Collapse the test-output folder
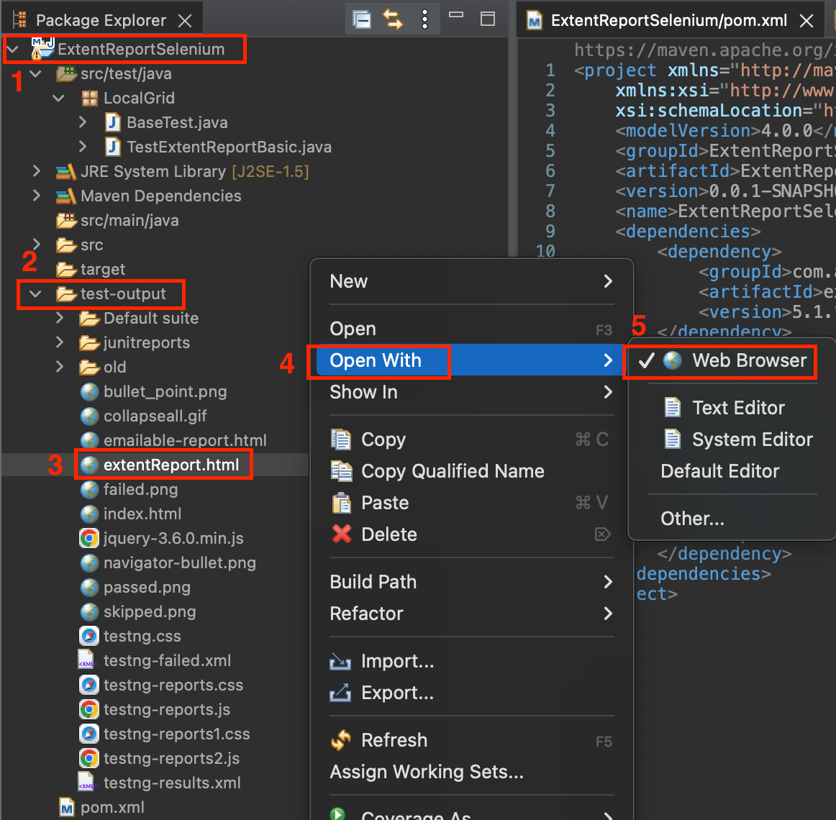 tap(35, 294)
